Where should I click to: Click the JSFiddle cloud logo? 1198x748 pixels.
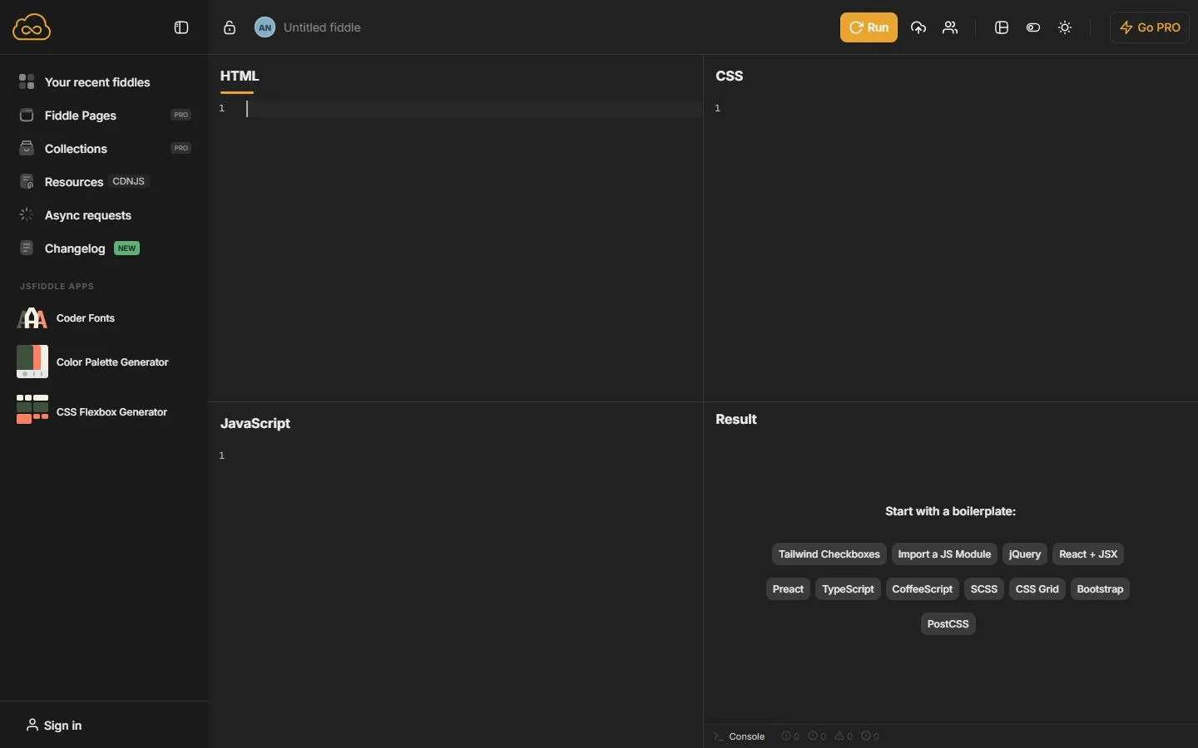click(x=32, y=27)
